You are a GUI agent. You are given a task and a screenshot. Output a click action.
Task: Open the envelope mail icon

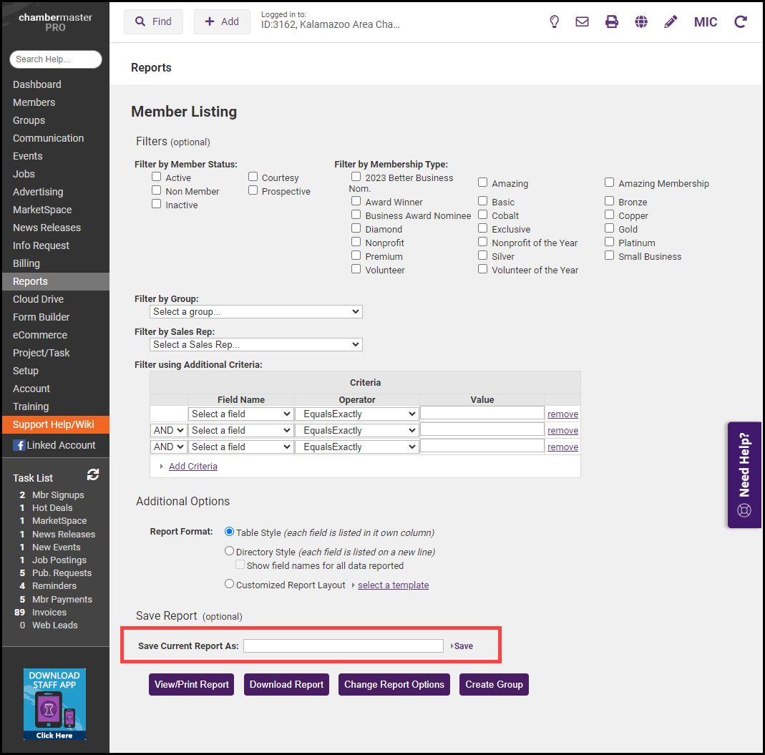pyautogui.click(x=582, y=21)
